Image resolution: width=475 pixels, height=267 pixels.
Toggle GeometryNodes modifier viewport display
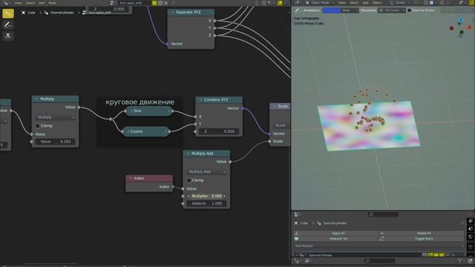pos(436,255)
